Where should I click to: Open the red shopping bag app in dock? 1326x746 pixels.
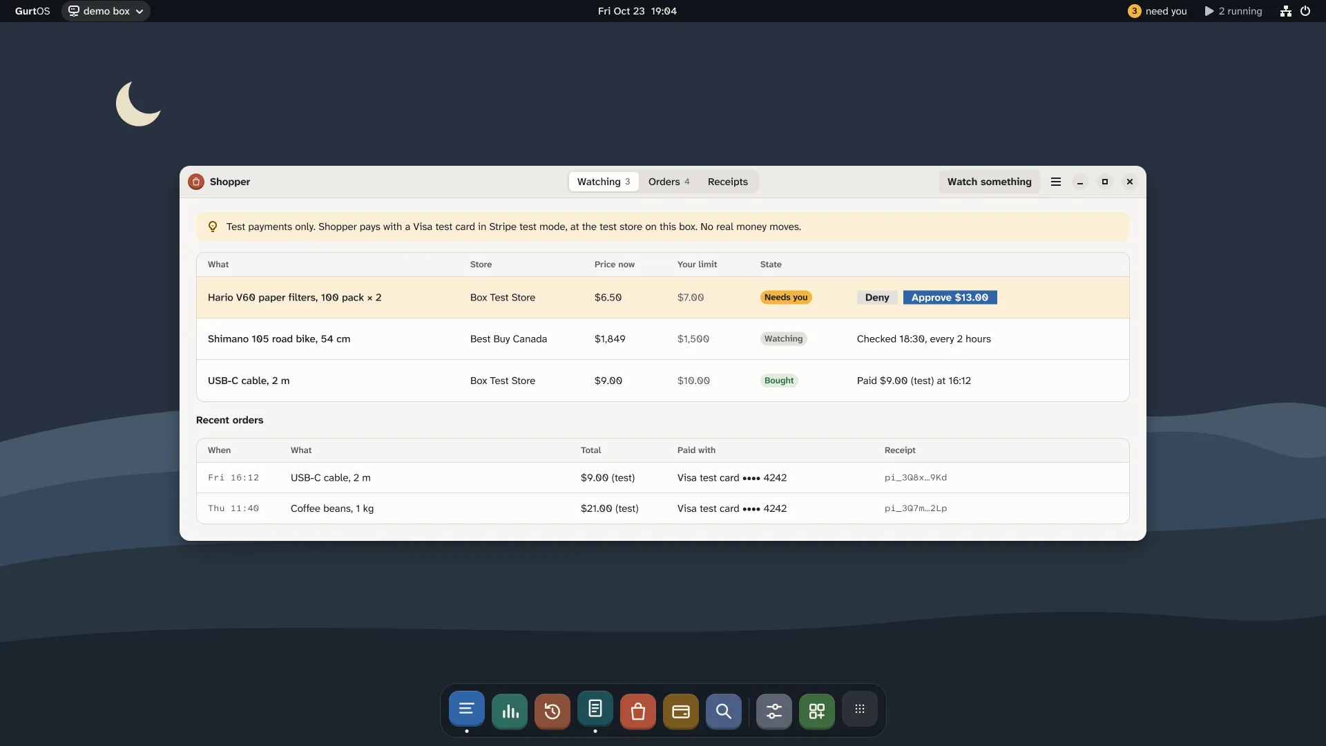[638, 711]
